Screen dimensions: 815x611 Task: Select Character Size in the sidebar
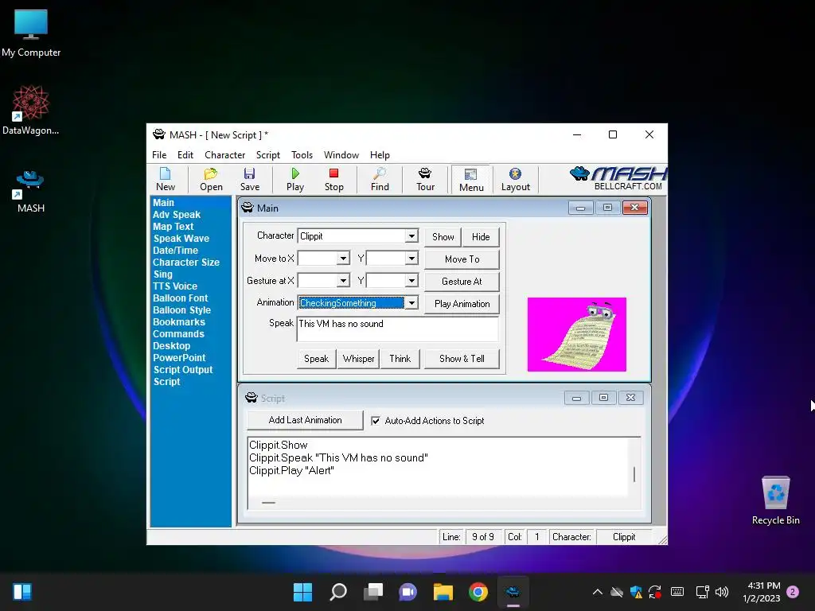[x=186, y=263]
